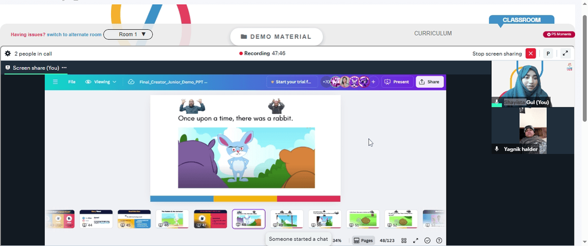The width and height of the screenshot is (588, 246).
Task: Enter Canva fullscreen presentation mode
Action: [x=416, y=240]
